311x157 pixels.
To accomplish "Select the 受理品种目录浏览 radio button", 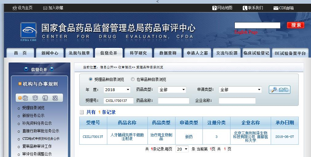I will click(91, 79).
